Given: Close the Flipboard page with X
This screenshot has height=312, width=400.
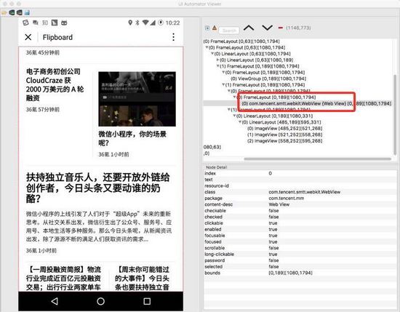Looking at the screenshot, I should pos(28,37).
